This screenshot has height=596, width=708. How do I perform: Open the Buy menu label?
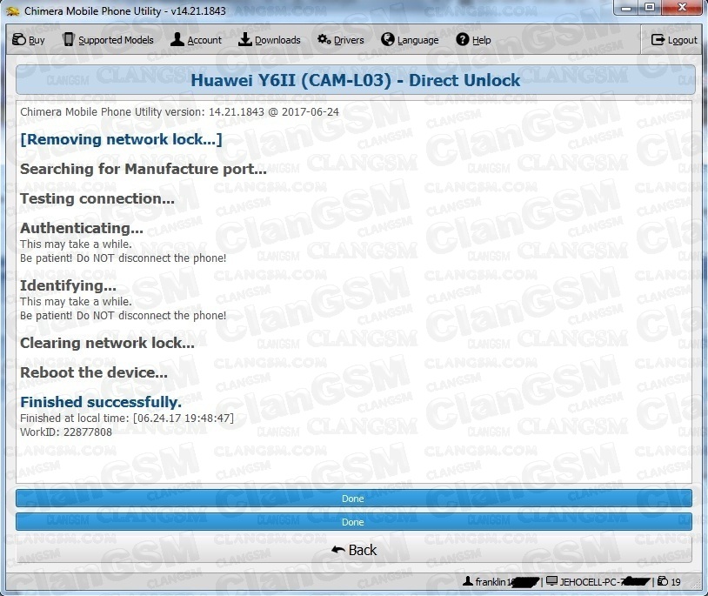point(37,40)
